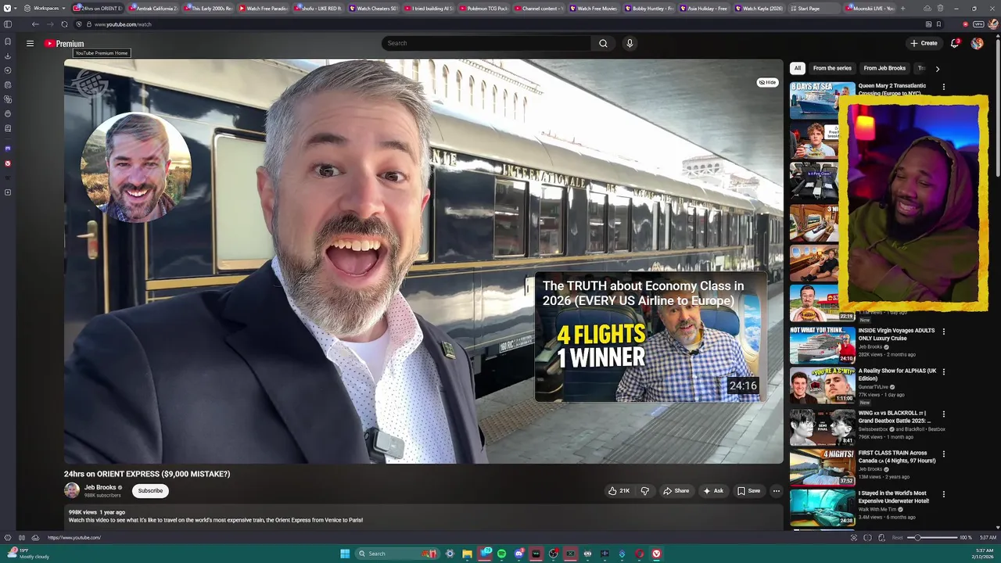
Task: Open the YouTube hamburger guide menu
Action: tap(30, 44)
